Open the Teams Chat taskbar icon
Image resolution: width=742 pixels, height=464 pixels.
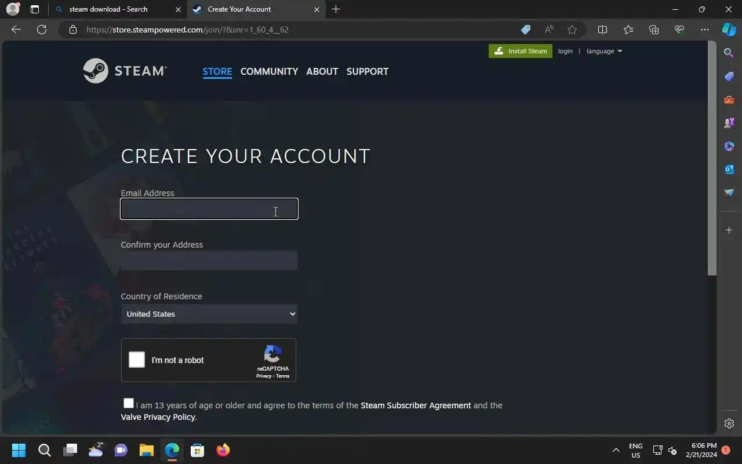pyautogui.click(x=121, y=450)
